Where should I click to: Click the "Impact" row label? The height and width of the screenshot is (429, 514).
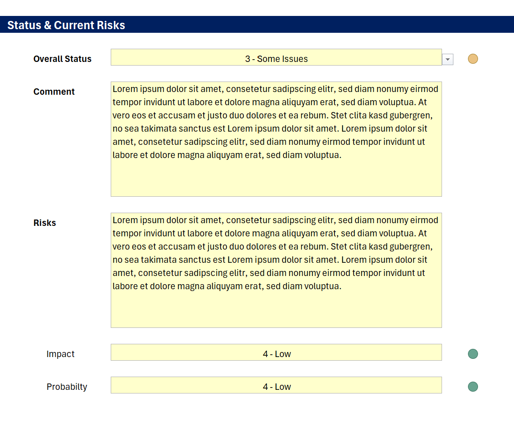tap(60, 354)
